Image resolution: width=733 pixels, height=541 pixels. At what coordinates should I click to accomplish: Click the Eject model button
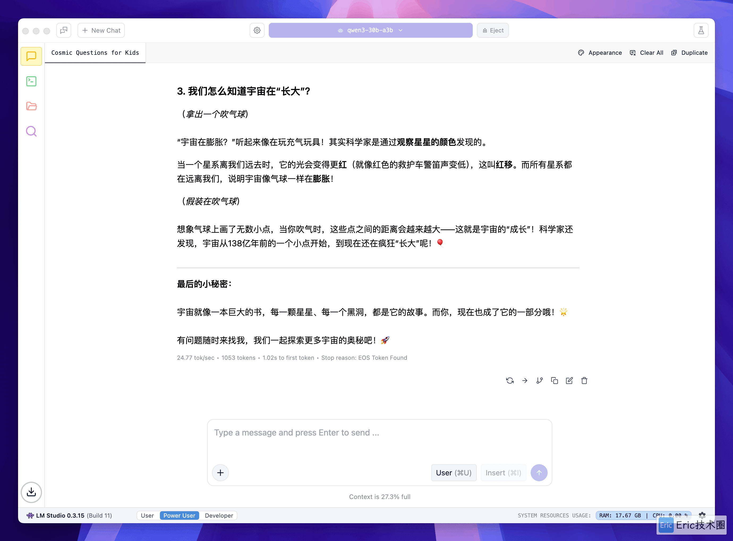(493, 31)
